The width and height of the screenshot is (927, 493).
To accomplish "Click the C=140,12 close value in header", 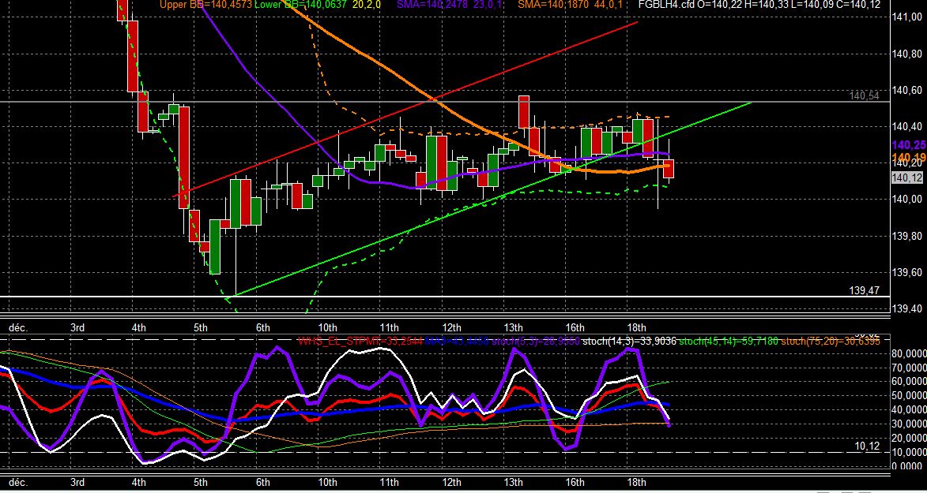I will pyautogui.click(x=857, y=5).
